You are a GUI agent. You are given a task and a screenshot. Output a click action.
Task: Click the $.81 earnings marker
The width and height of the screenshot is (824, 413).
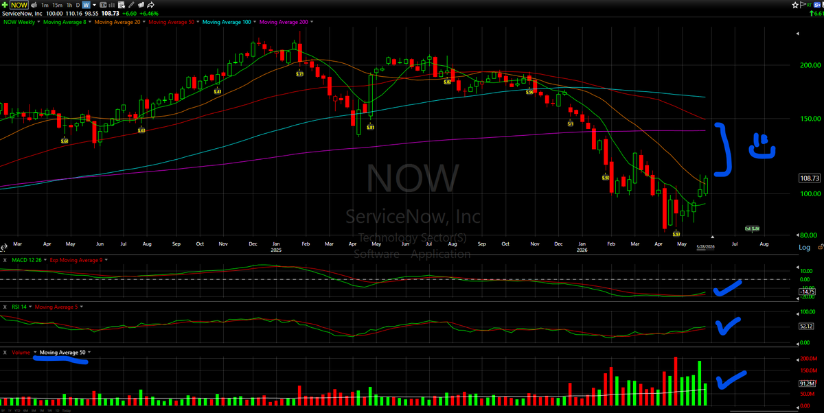[370, 127]
